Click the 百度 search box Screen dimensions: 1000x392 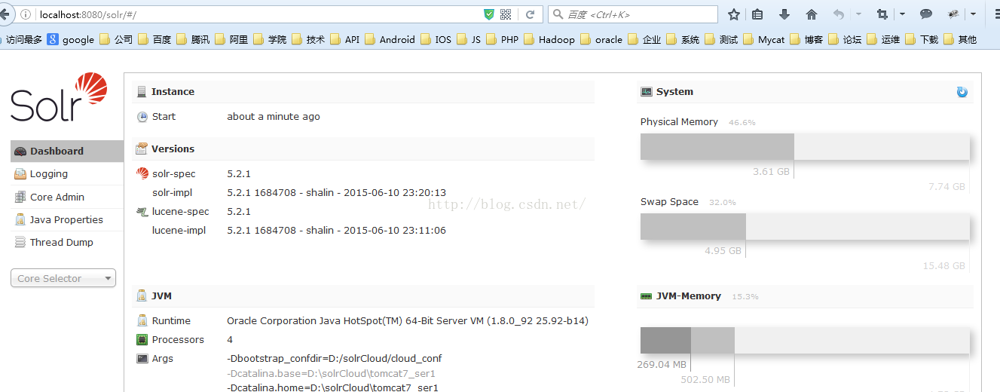(x=633, y=14)
